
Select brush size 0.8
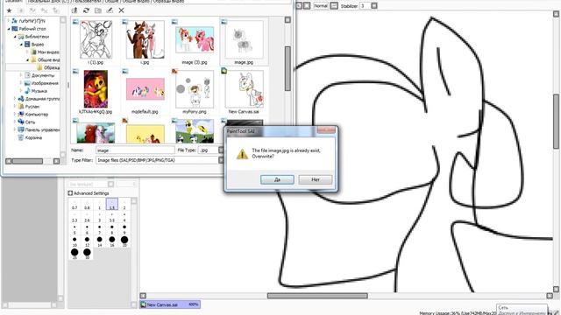click(x=87, y=204)
